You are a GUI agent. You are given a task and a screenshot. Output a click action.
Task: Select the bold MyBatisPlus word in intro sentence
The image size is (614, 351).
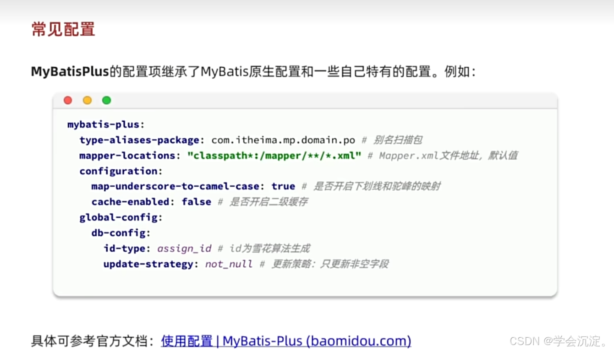point(70,72)
